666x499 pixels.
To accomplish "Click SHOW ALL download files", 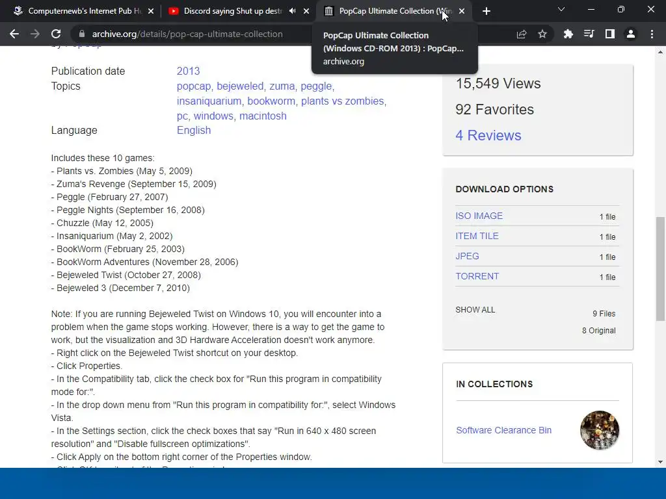I will point(475,310).
